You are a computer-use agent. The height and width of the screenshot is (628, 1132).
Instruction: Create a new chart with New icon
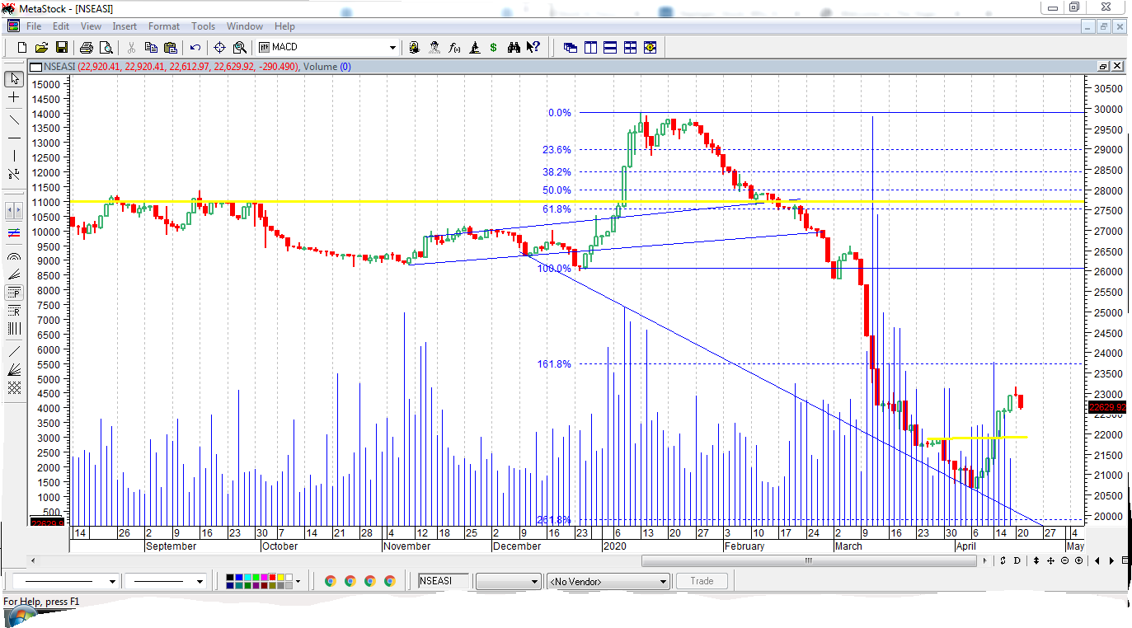22,48
